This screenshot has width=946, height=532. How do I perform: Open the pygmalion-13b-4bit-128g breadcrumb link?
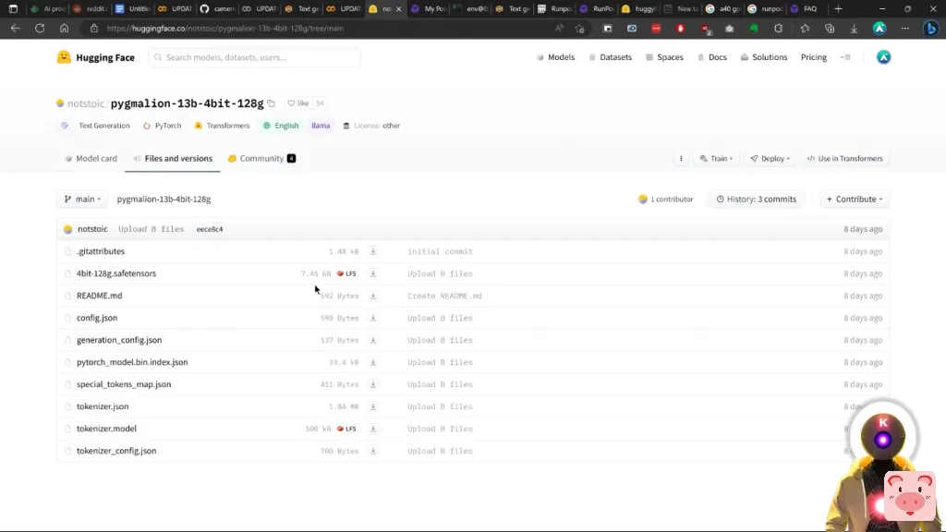[x=164, y=199]
